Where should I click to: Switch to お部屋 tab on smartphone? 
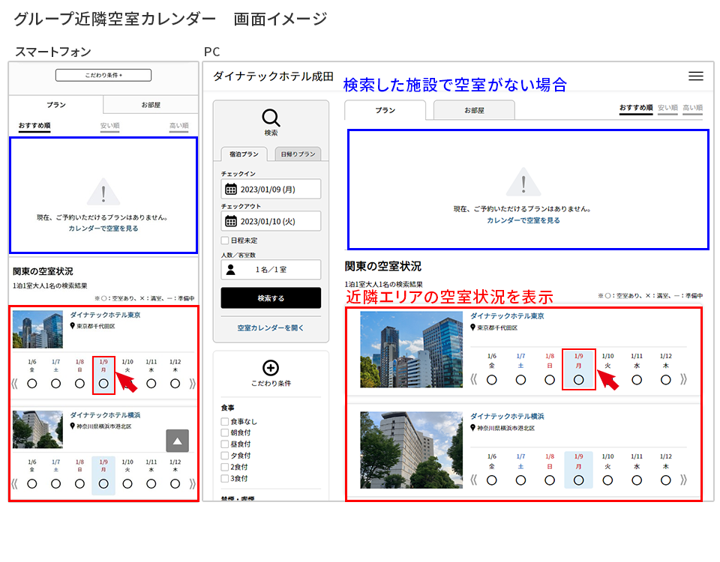point(151,105)
